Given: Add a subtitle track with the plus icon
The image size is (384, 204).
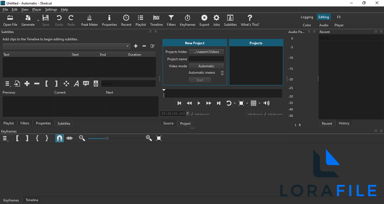Looking at the screenshot, I should point(136,46).
